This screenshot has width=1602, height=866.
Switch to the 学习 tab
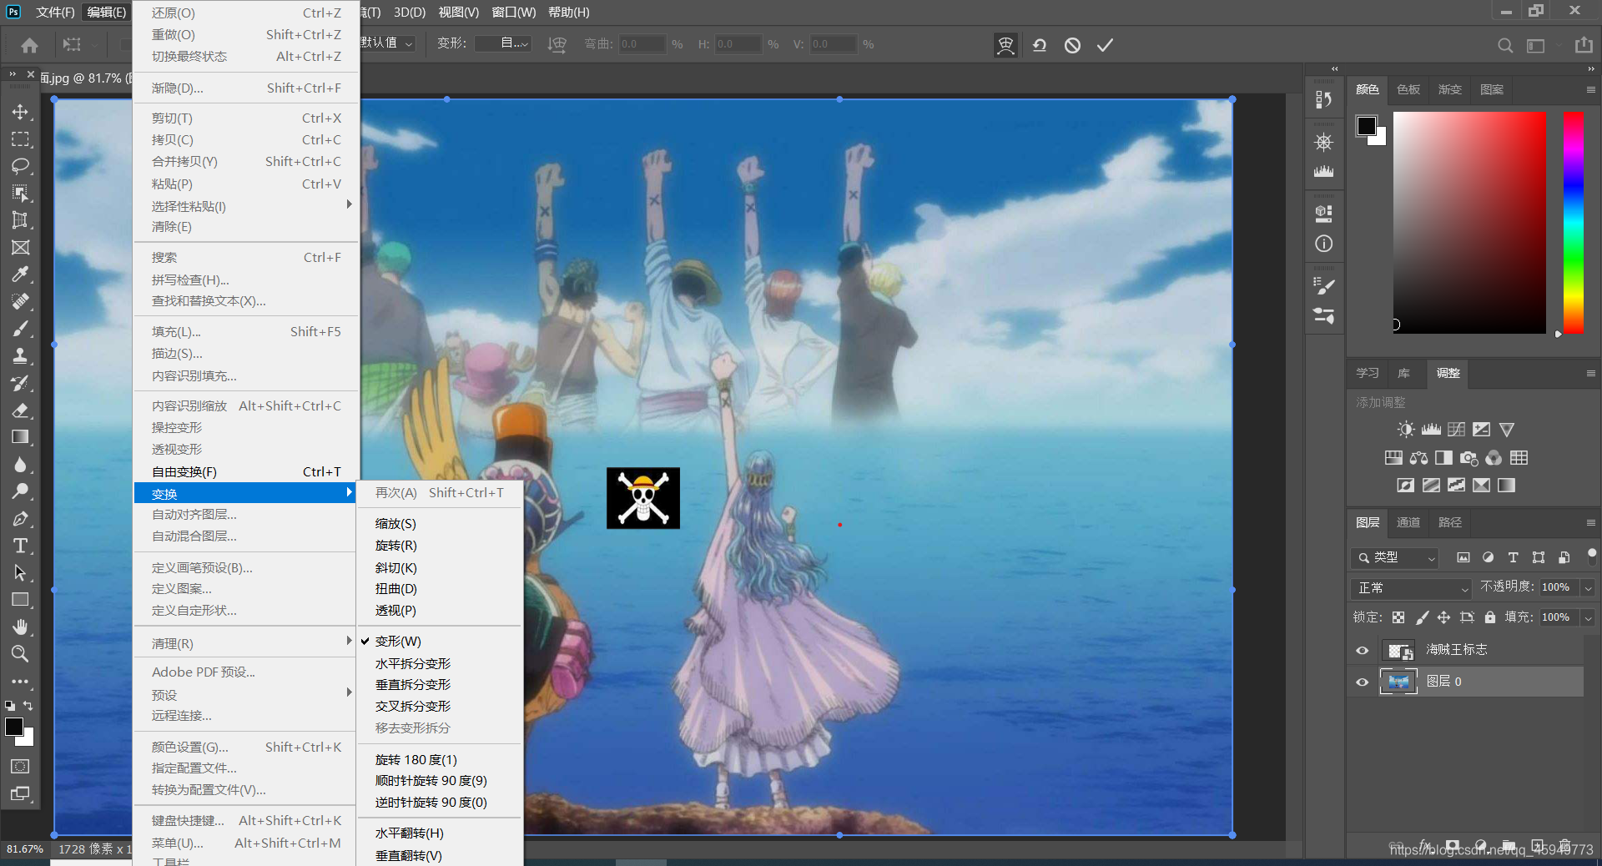tap(1368, 373)
